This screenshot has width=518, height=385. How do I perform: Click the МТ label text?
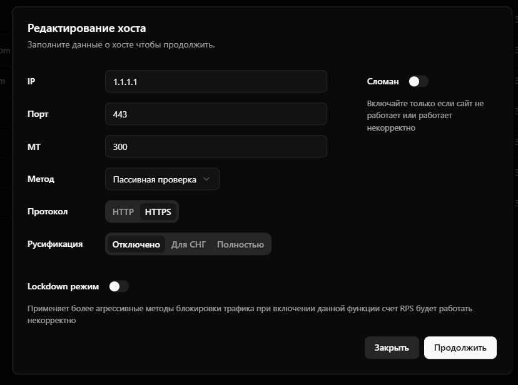[x=34, y=147]
